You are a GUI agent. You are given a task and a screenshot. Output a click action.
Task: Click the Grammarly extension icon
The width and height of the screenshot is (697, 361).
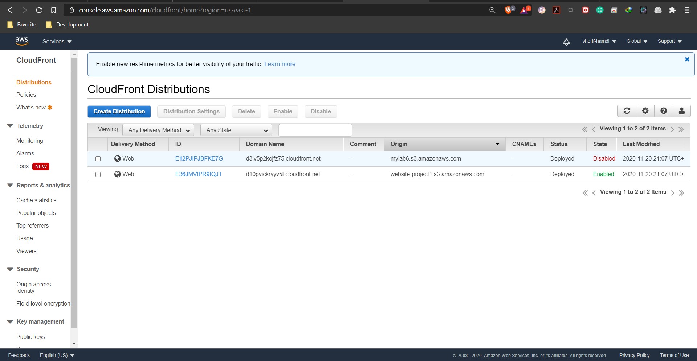(x=599, y=10)
